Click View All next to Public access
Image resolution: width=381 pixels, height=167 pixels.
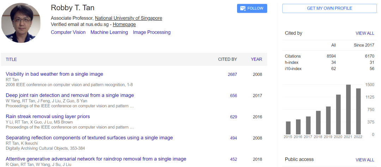pos(365,160)
